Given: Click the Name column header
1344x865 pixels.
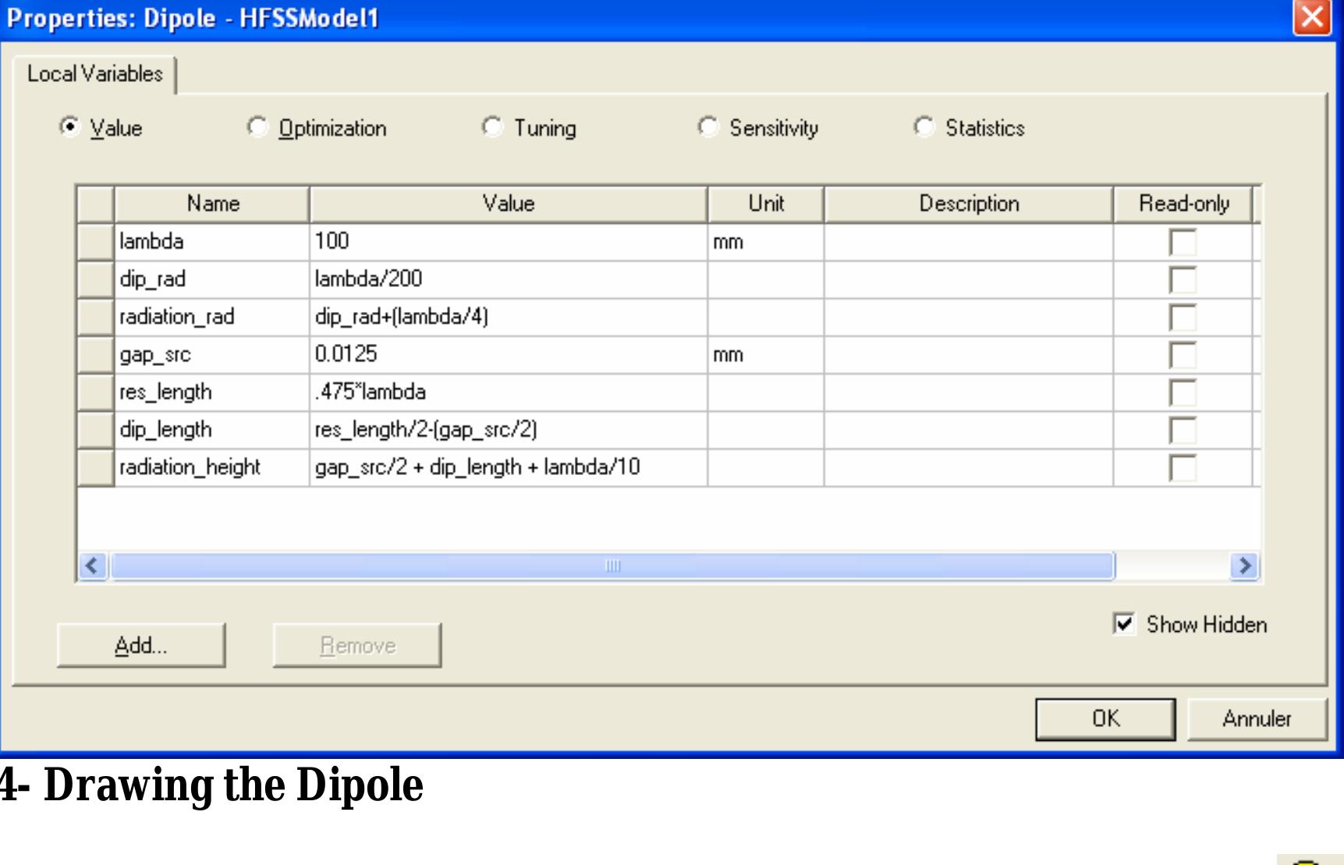Looking at the screenshot, I should [211, 204].
